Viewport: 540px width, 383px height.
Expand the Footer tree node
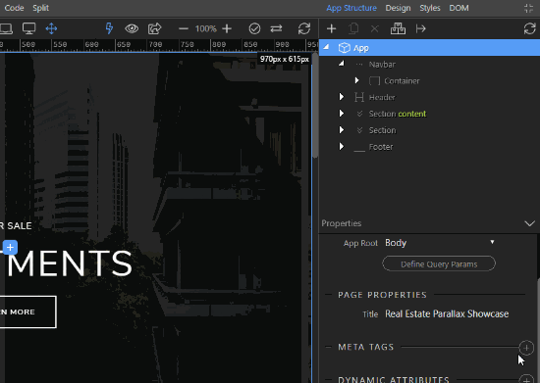(x=342, y=146)
